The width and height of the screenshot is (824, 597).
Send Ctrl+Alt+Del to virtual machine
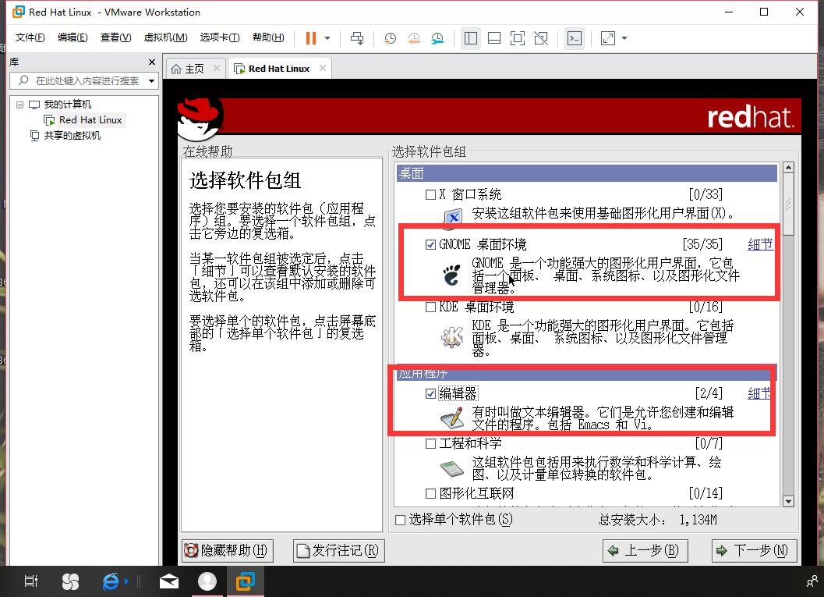(x=357, y=38)
